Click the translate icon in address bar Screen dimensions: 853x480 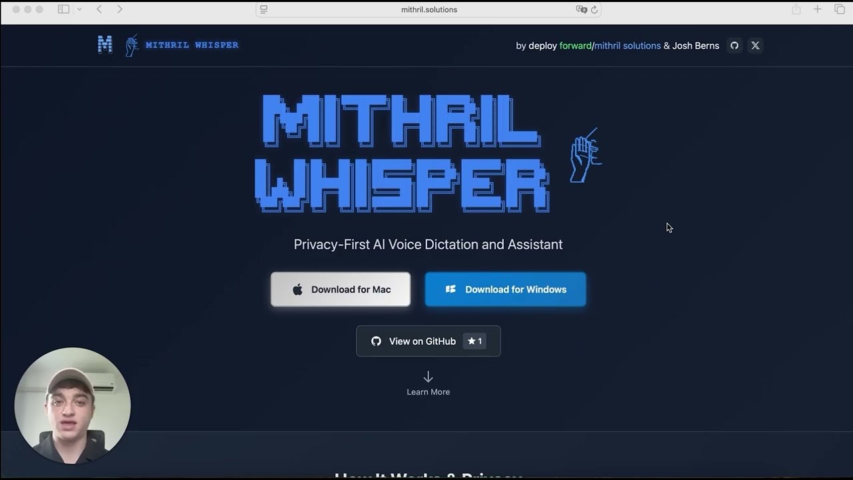coord(581,9)
